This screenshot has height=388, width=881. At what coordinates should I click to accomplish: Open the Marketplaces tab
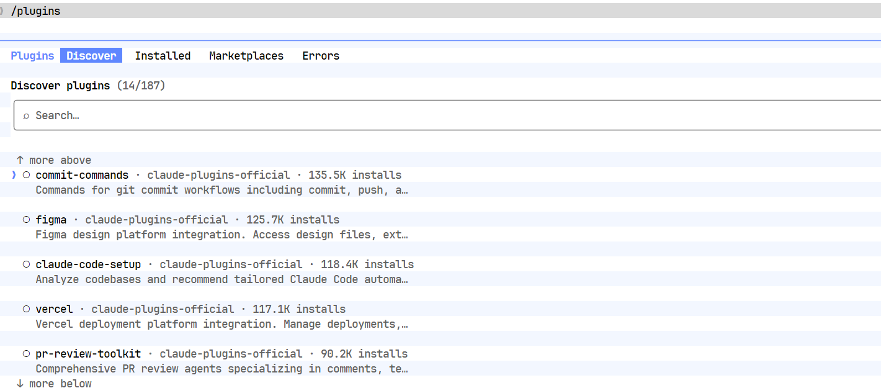(246, 56)
